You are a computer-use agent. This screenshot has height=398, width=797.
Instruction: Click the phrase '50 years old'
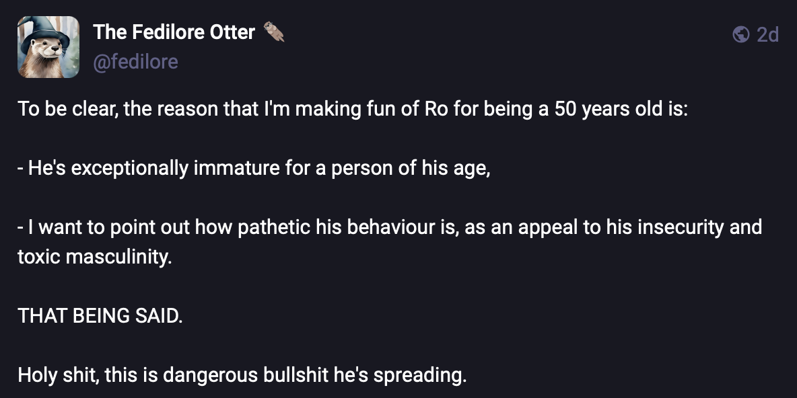(x=608, y=109)
